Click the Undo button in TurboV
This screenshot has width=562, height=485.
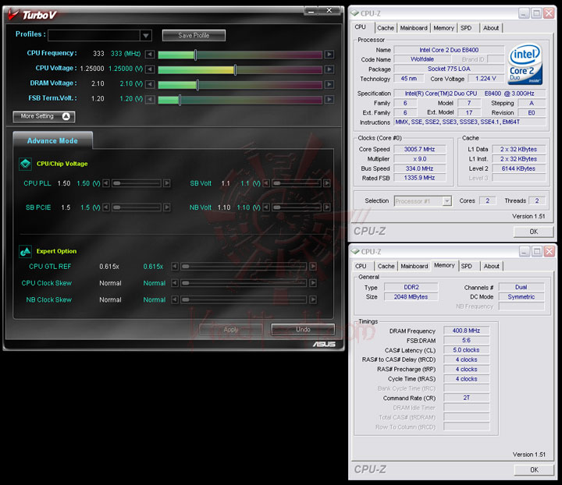pos(303,329)
